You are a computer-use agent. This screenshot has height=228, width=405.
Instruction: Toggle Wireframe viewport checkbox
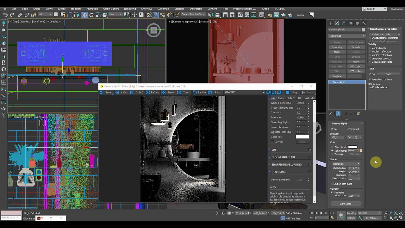(332, 193)
